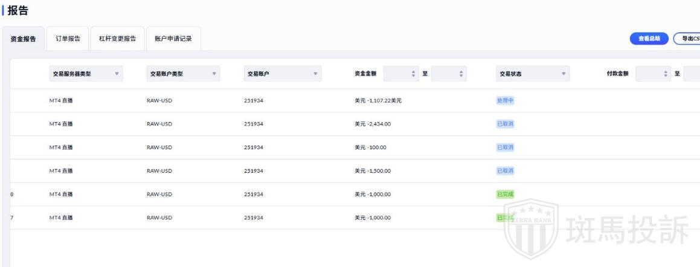Click the 导出CSV button
The width and height of the screenshot is (700, 267).
coord(687,39)
